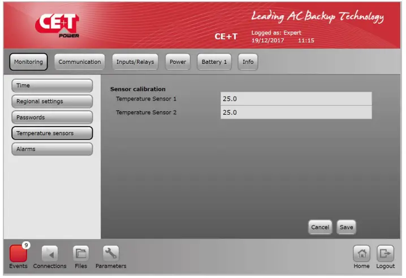406x278 pixels.
Task: Open the Files folder icon
Action: click(81, 253)
